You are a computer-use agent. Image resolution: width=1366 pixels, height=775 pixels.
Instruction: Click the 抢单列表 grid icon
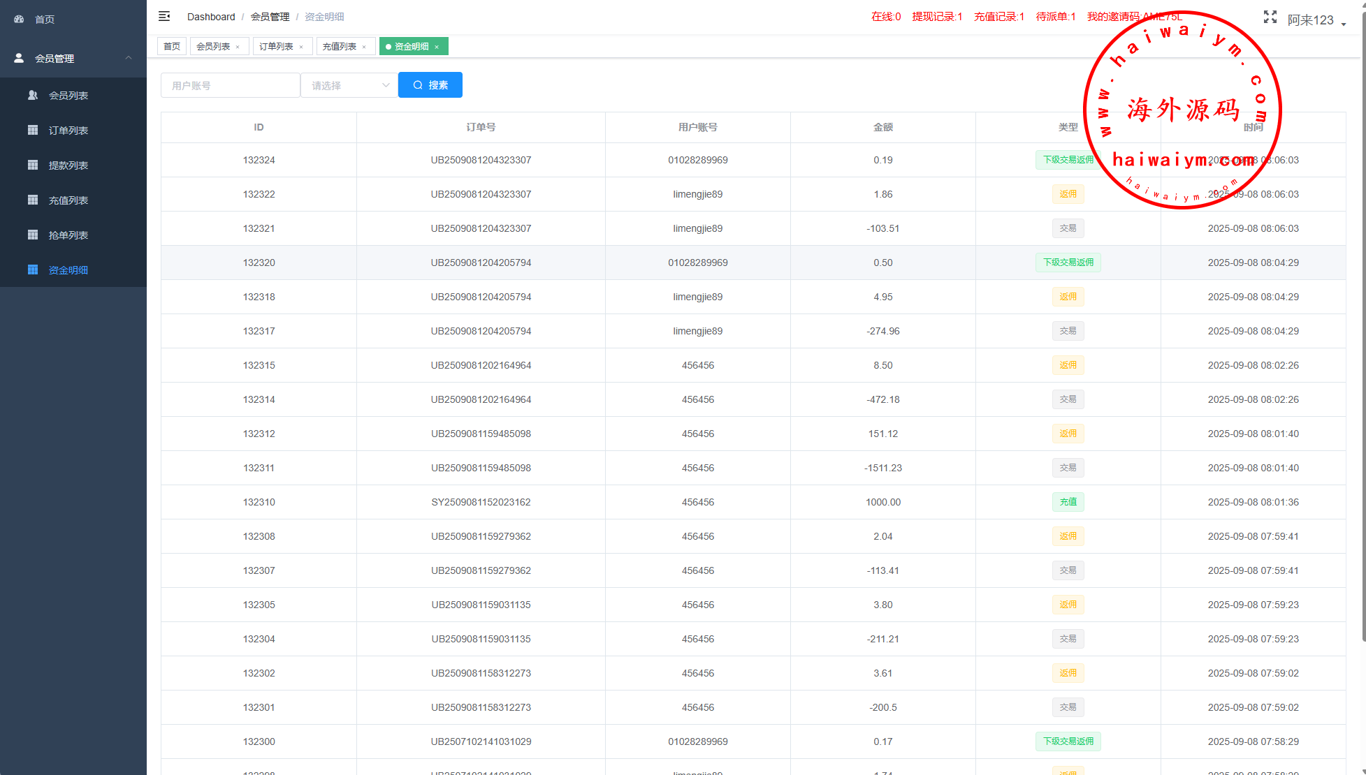tap(32, 235)
